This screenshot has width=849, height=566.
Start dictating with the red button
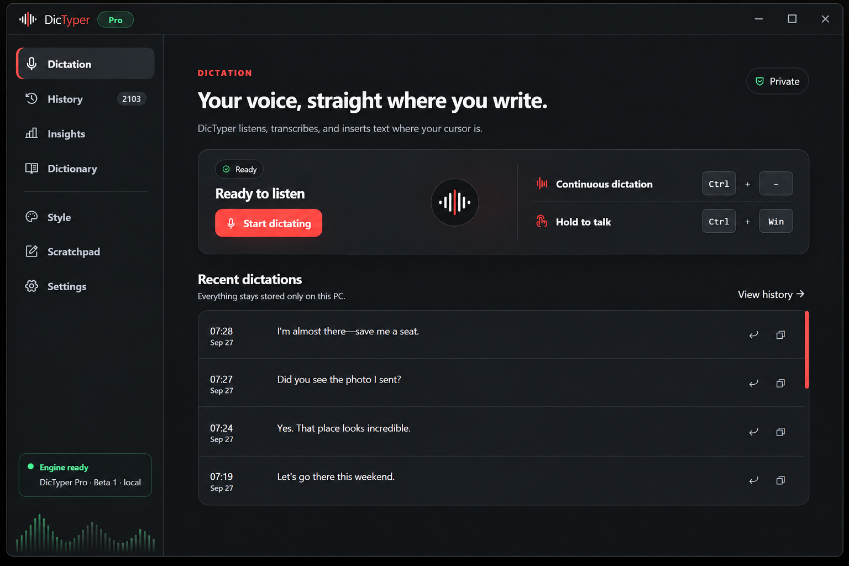point(269,223)
